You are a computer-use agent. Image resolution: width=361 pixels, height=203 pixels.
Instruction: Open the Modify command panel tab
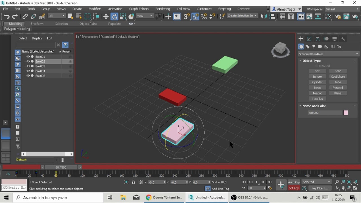(x=309, y=39)
